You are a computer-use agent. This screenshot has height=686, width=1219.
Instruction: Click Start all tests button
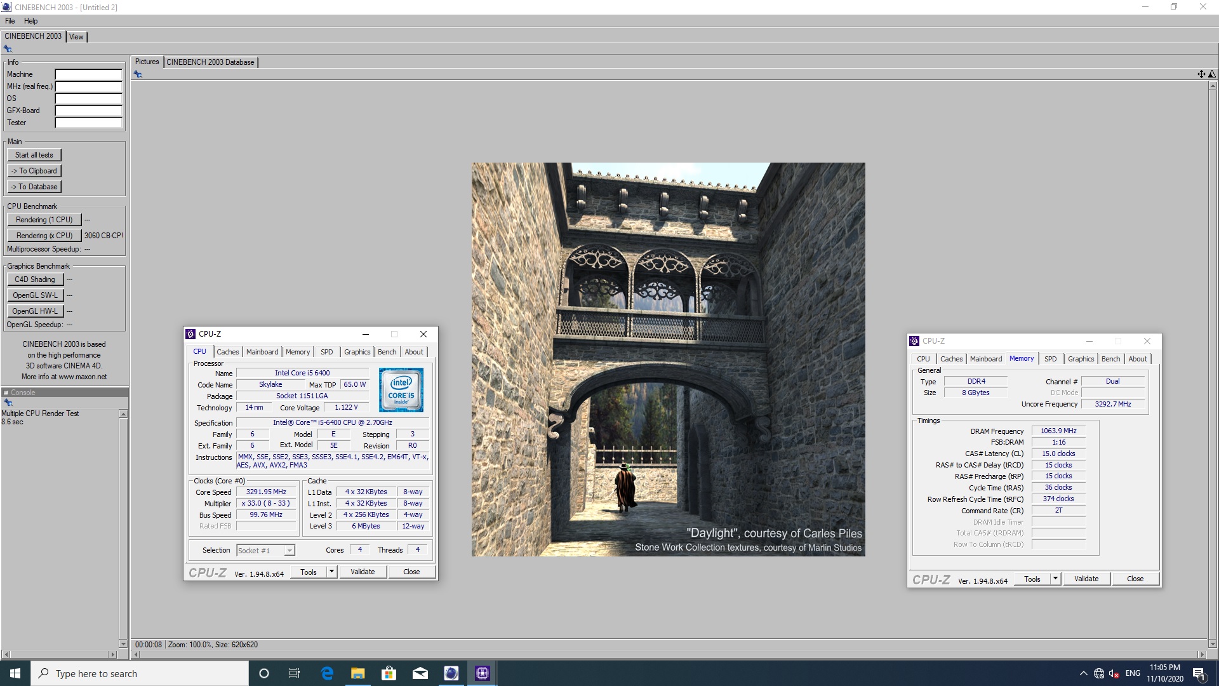(34, 155)
